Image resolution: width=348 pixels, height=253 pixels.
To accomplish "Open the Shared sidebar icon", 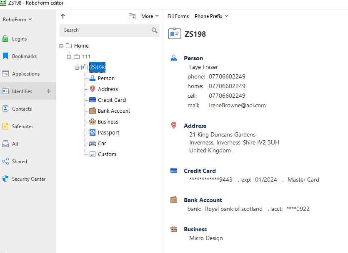I will 5,161.
